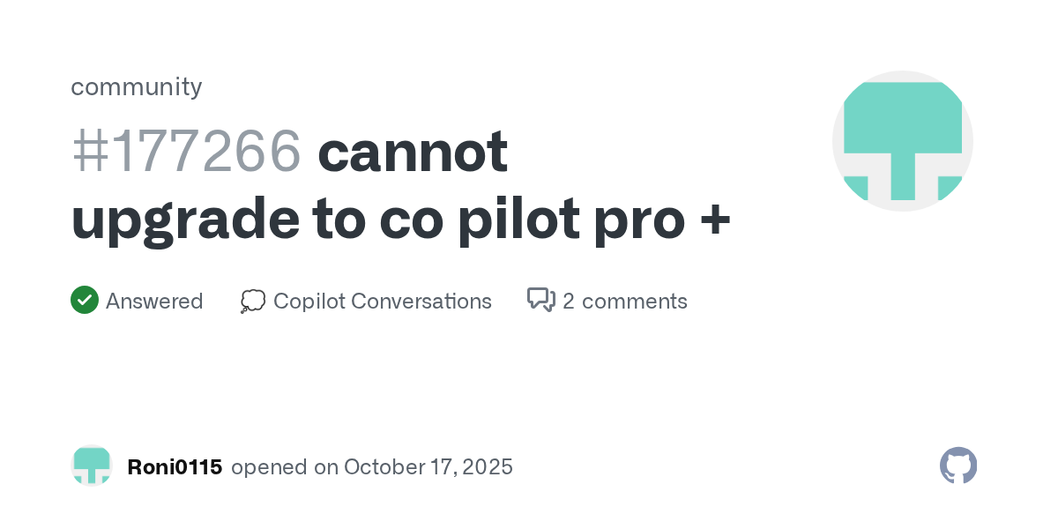Image resolution: width=1058 pixels, height=529 pixels.
Task: Click the October 17, 2025 date
Action: point(428,466)
